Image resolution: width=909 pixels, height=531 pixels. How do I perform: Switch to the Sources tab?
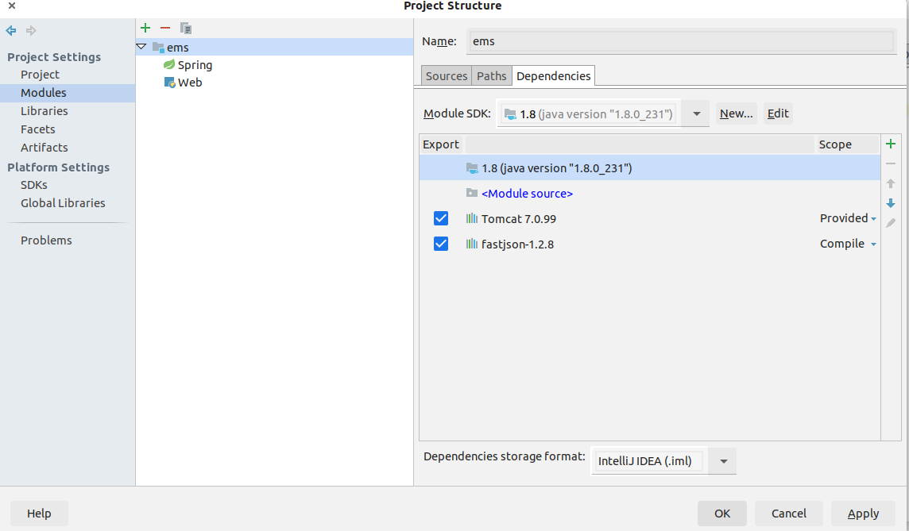click(x=447, y=76)
